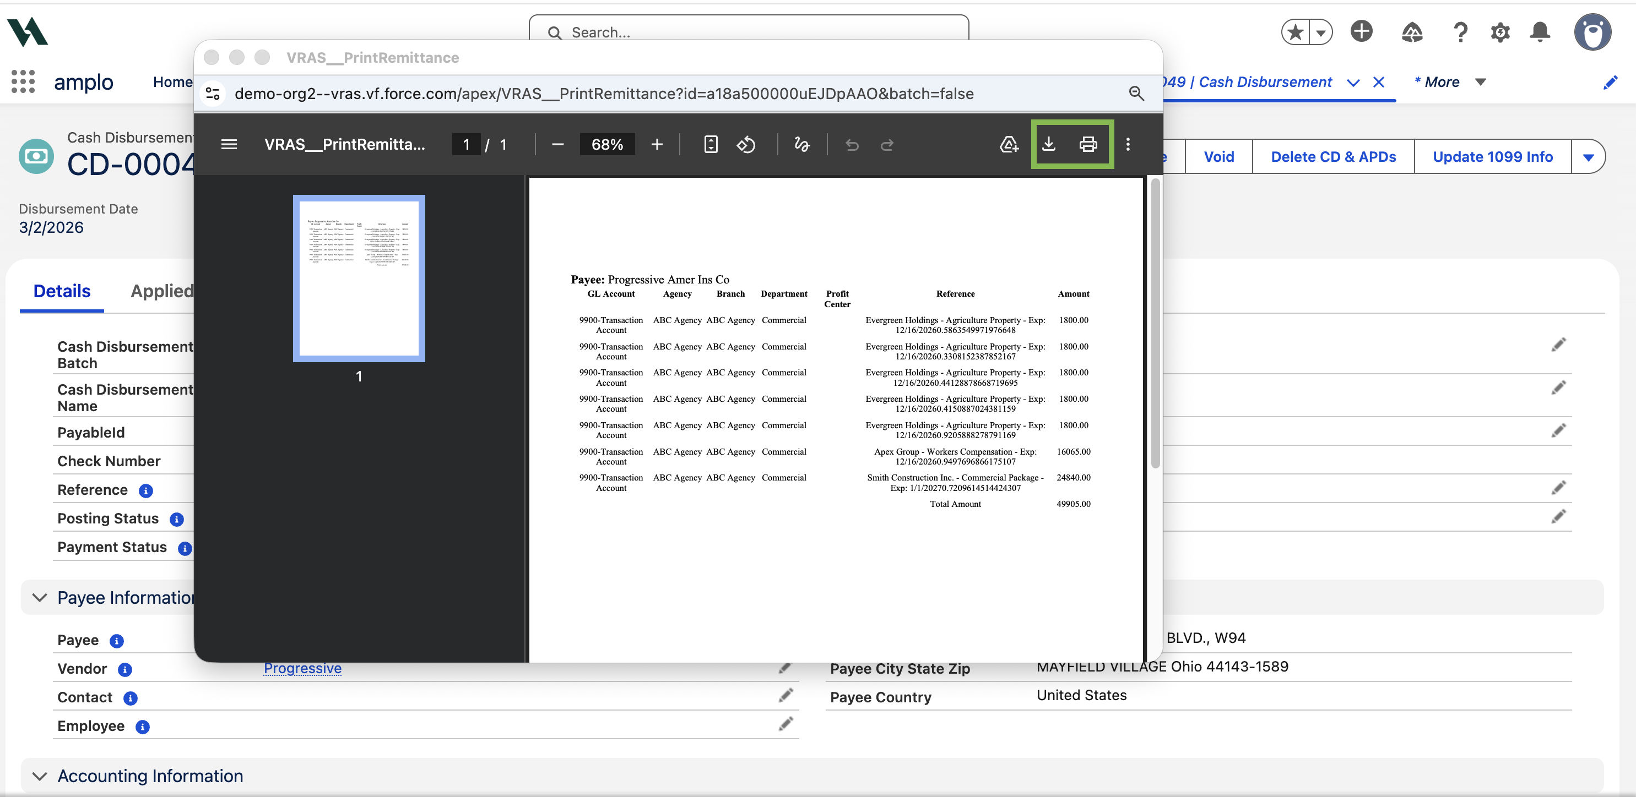
Task: Click info icon next to Payment Status
Action: pyautogui.click(x=185, y=548)
